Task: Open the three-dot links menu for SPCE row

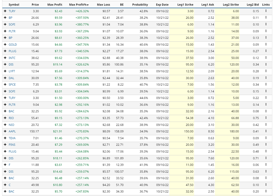Action: click(x=266, y=84)
